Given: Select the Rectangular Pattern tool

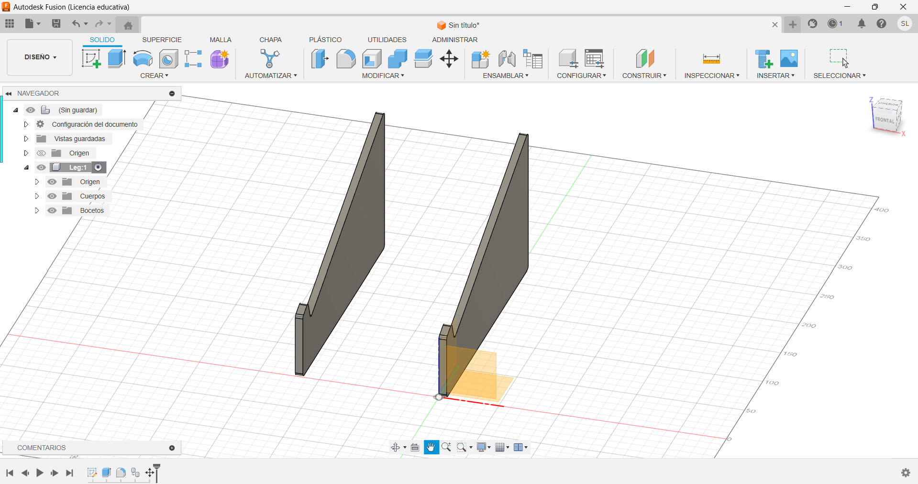Looking at the screenshot, I should (x=193, y=59).
